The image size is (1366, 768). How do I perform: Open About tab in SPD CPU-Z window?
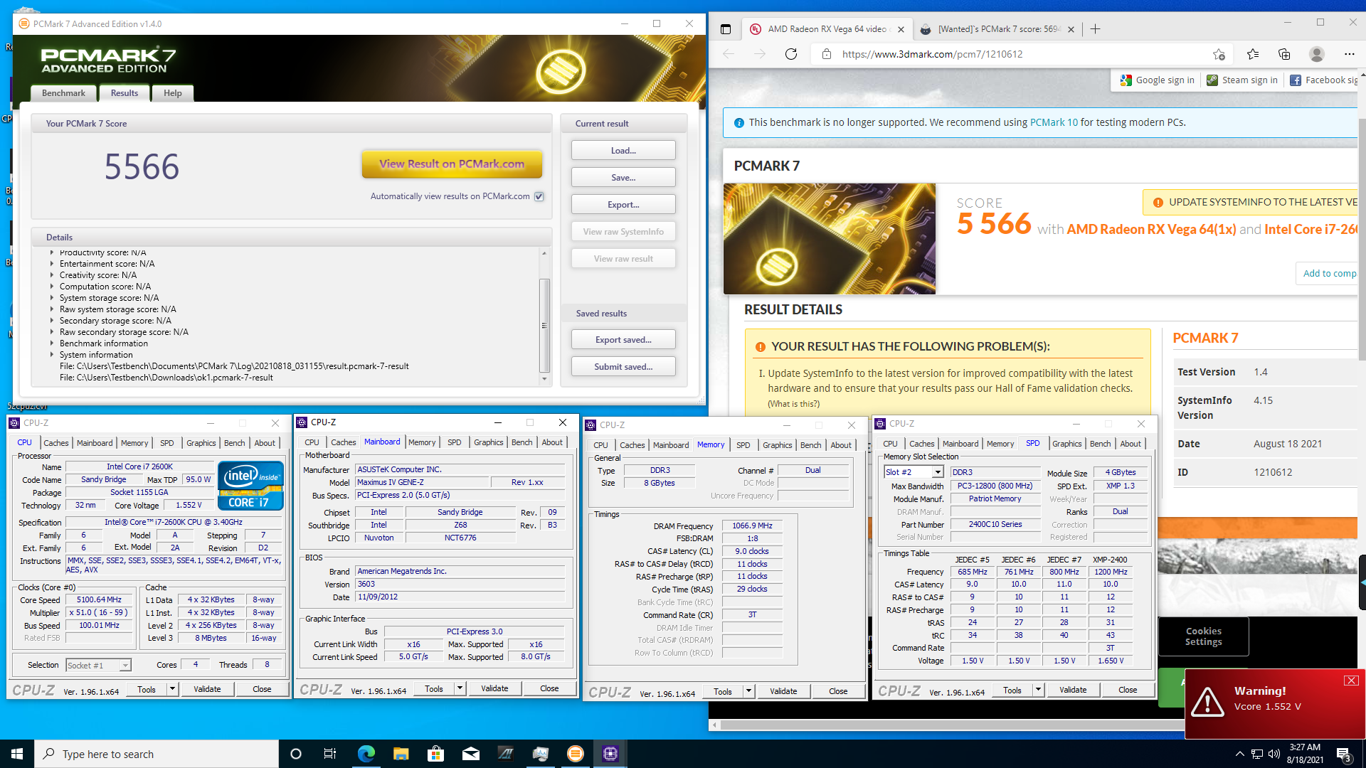(1131, 444)
